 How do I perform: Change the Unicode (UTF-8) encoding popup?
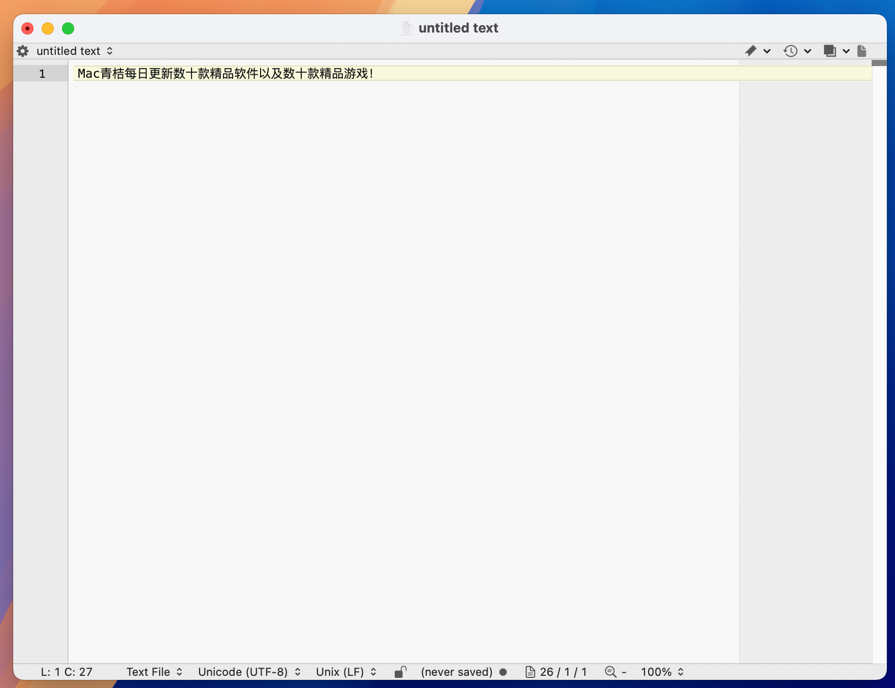tap(249, 672)
